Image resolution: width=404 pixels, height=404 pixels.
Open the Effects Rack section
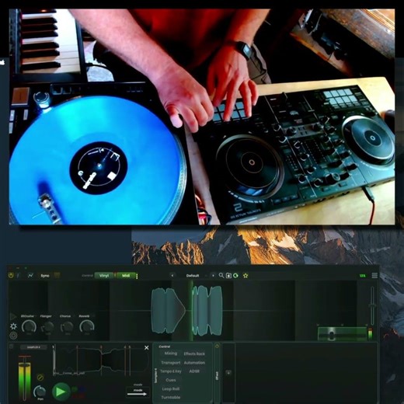(194, 353)
